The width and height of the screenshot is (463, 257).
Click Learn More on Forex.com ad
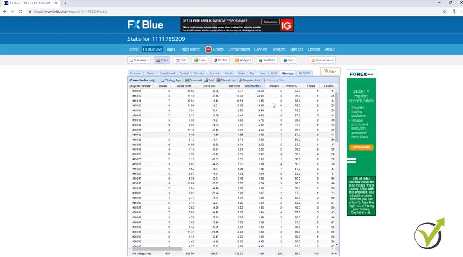[x=361, y=147]
